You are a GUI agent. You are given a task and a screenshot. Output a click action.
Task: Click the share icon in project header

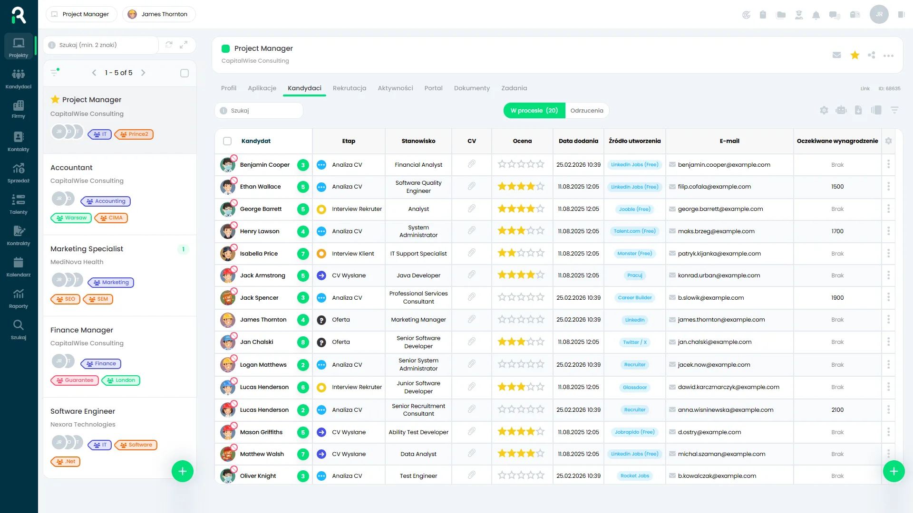[871, 55]
